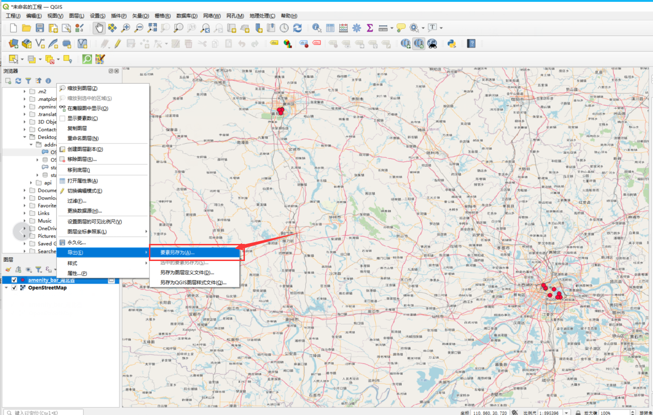Screen dimensions: 653x415
Task: Expand the .m2 folder in browser
Action: pyautogui.click(x=24, y=92)
